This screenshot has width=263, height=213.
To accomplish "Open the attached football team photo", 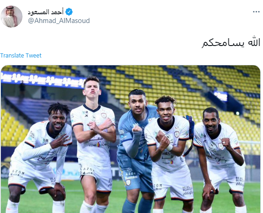I will tap(131, 139).
